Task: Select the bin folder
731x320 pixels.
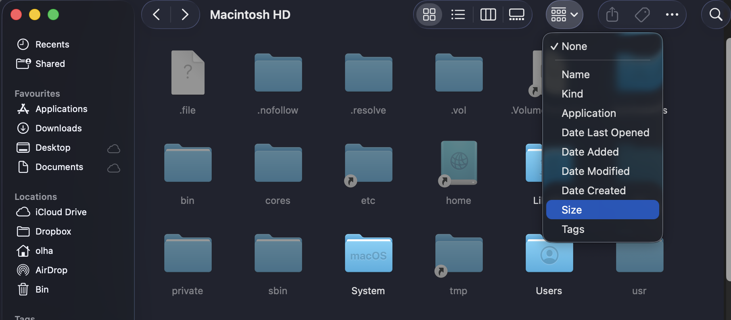Action: tap(188, 163)
